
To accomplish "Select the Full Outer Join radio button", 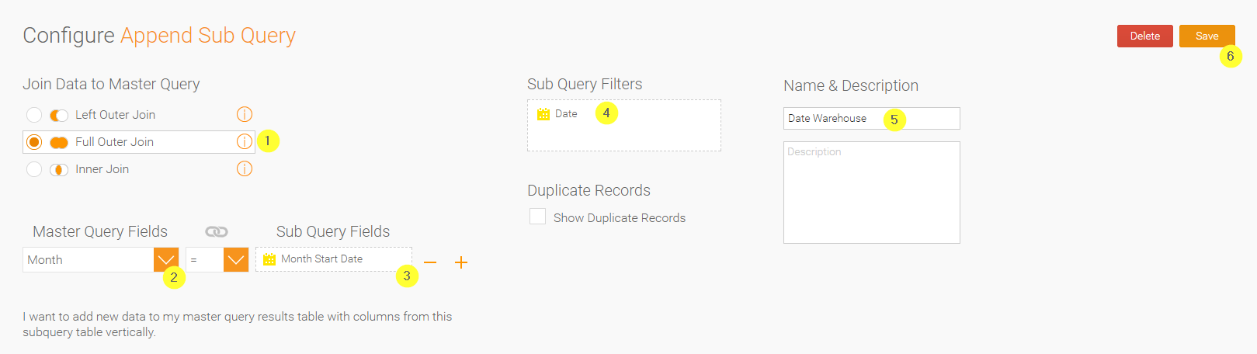I will (34, 142).
